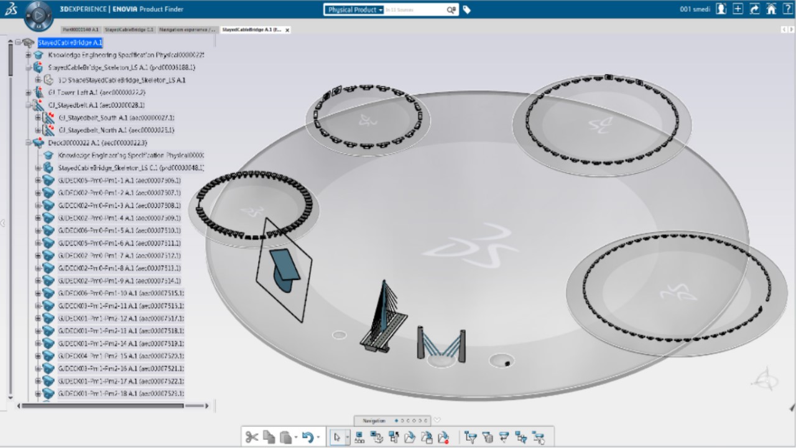Select the last Navigation page dot
Image resolution: width=796 pixels, height=448 pixels.
[427, 421]
